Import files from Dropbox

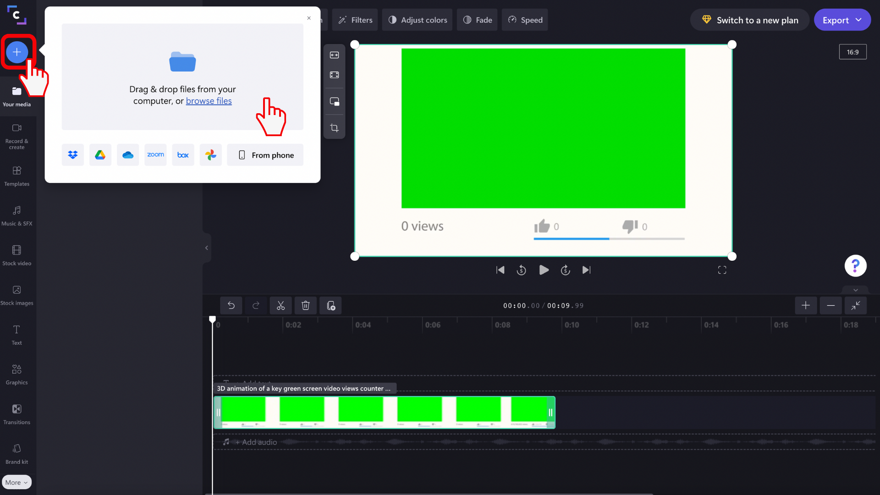(x=72, y=155)
